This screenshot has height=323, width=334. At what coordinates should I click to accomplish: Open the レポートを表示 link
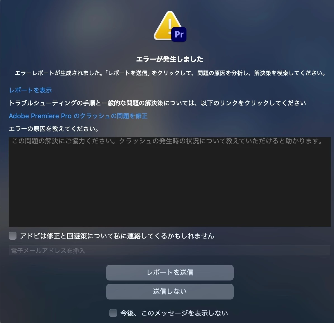point(30,90)
